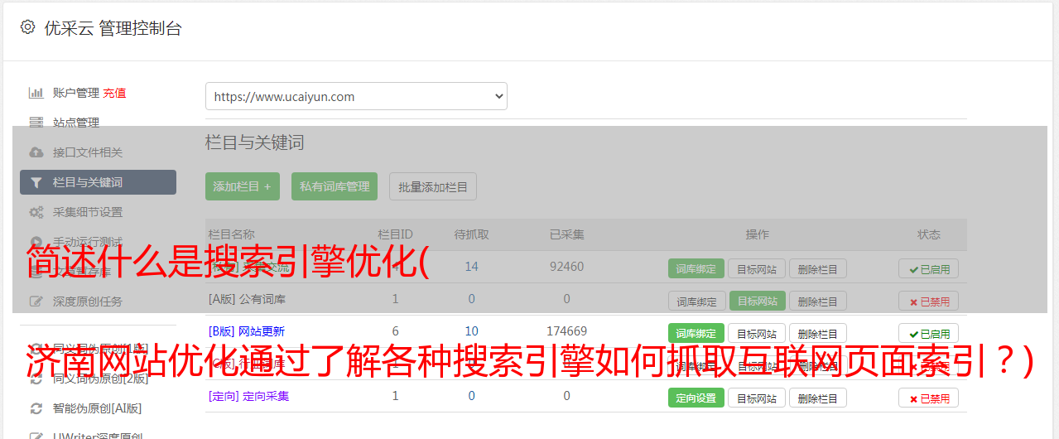Viewport: 1059px width, 439px height.
Task: Click the gears icon for 采集细节设置
Action: [36, 212]
